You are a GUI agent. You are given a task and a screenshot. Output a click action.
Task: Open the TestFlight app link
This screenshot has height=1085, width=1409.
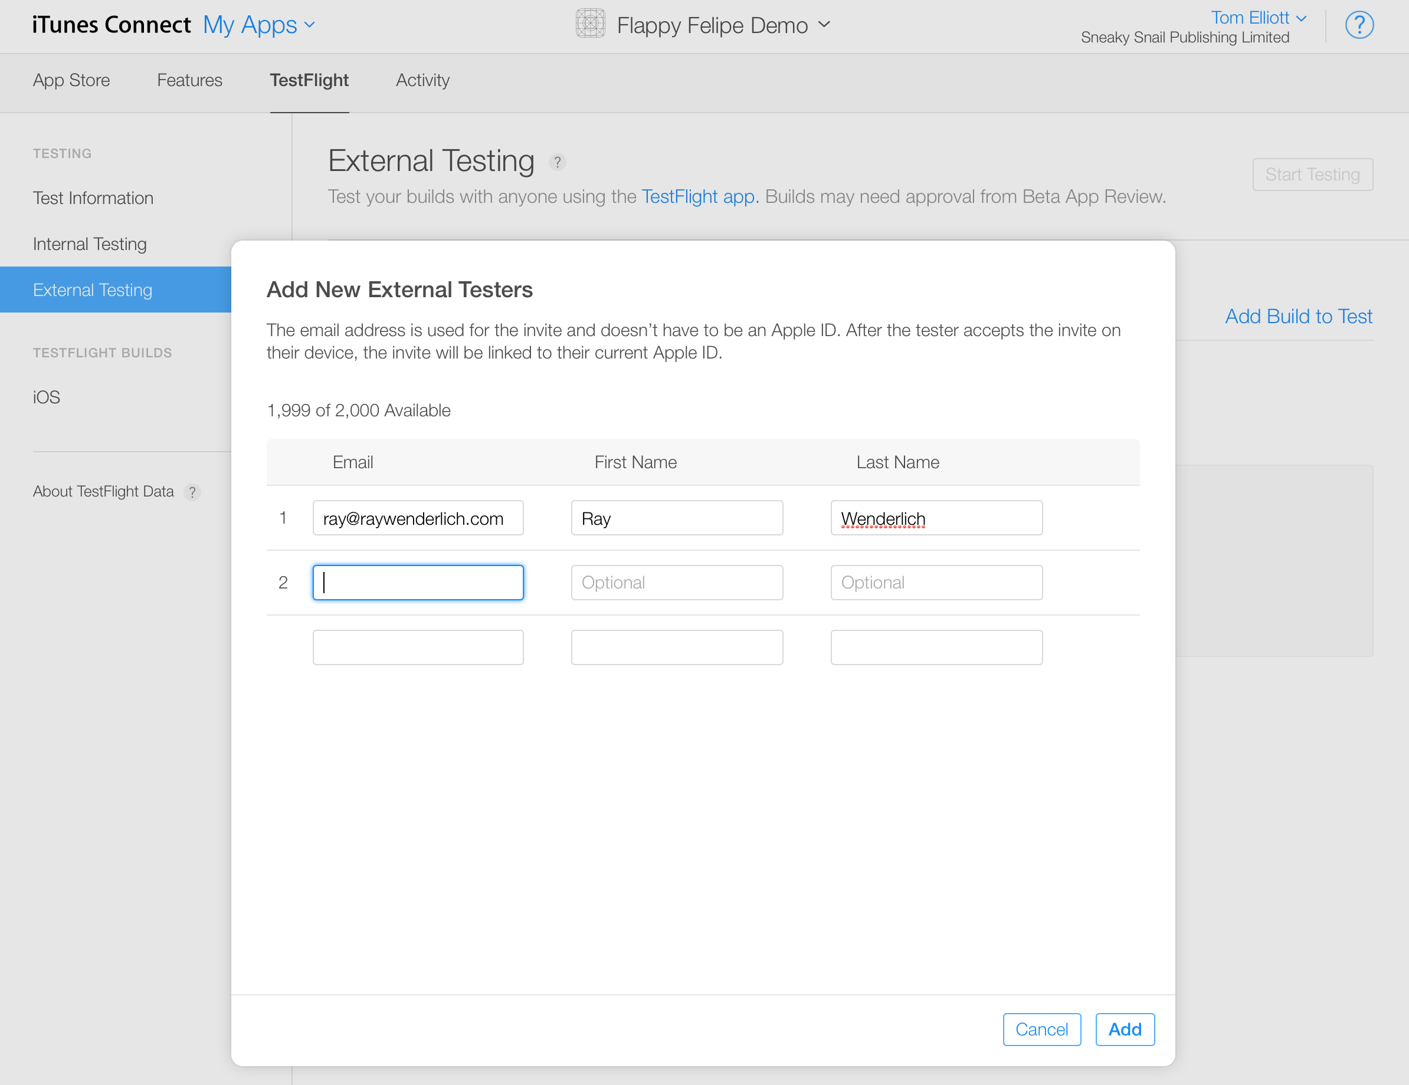point(700,196)
